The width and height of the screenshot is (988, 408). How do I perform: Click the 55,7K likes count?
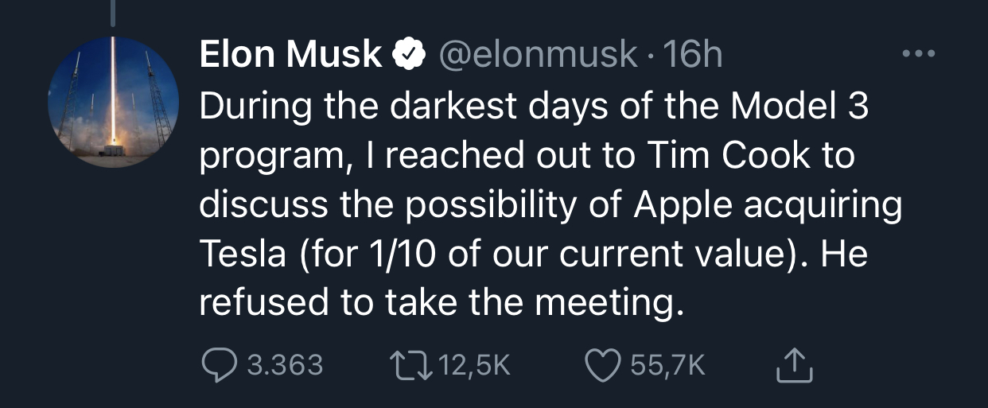pos(667,365)
